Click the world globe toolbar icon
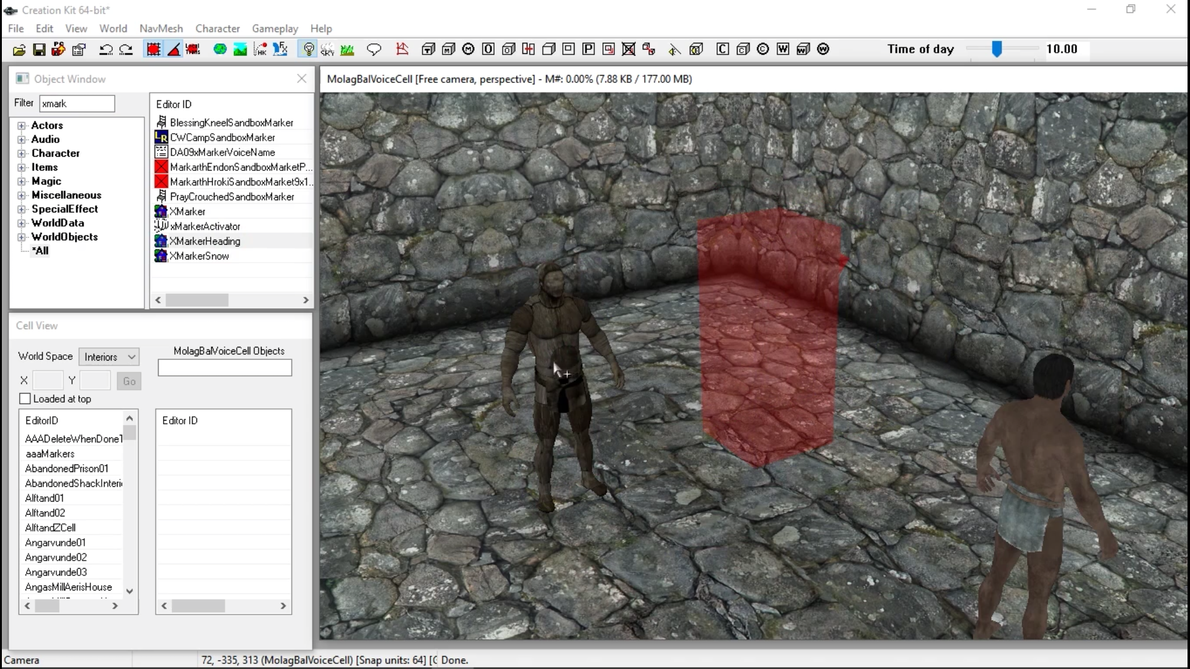Screen dimensions: 1190x669 click(219, 50)
